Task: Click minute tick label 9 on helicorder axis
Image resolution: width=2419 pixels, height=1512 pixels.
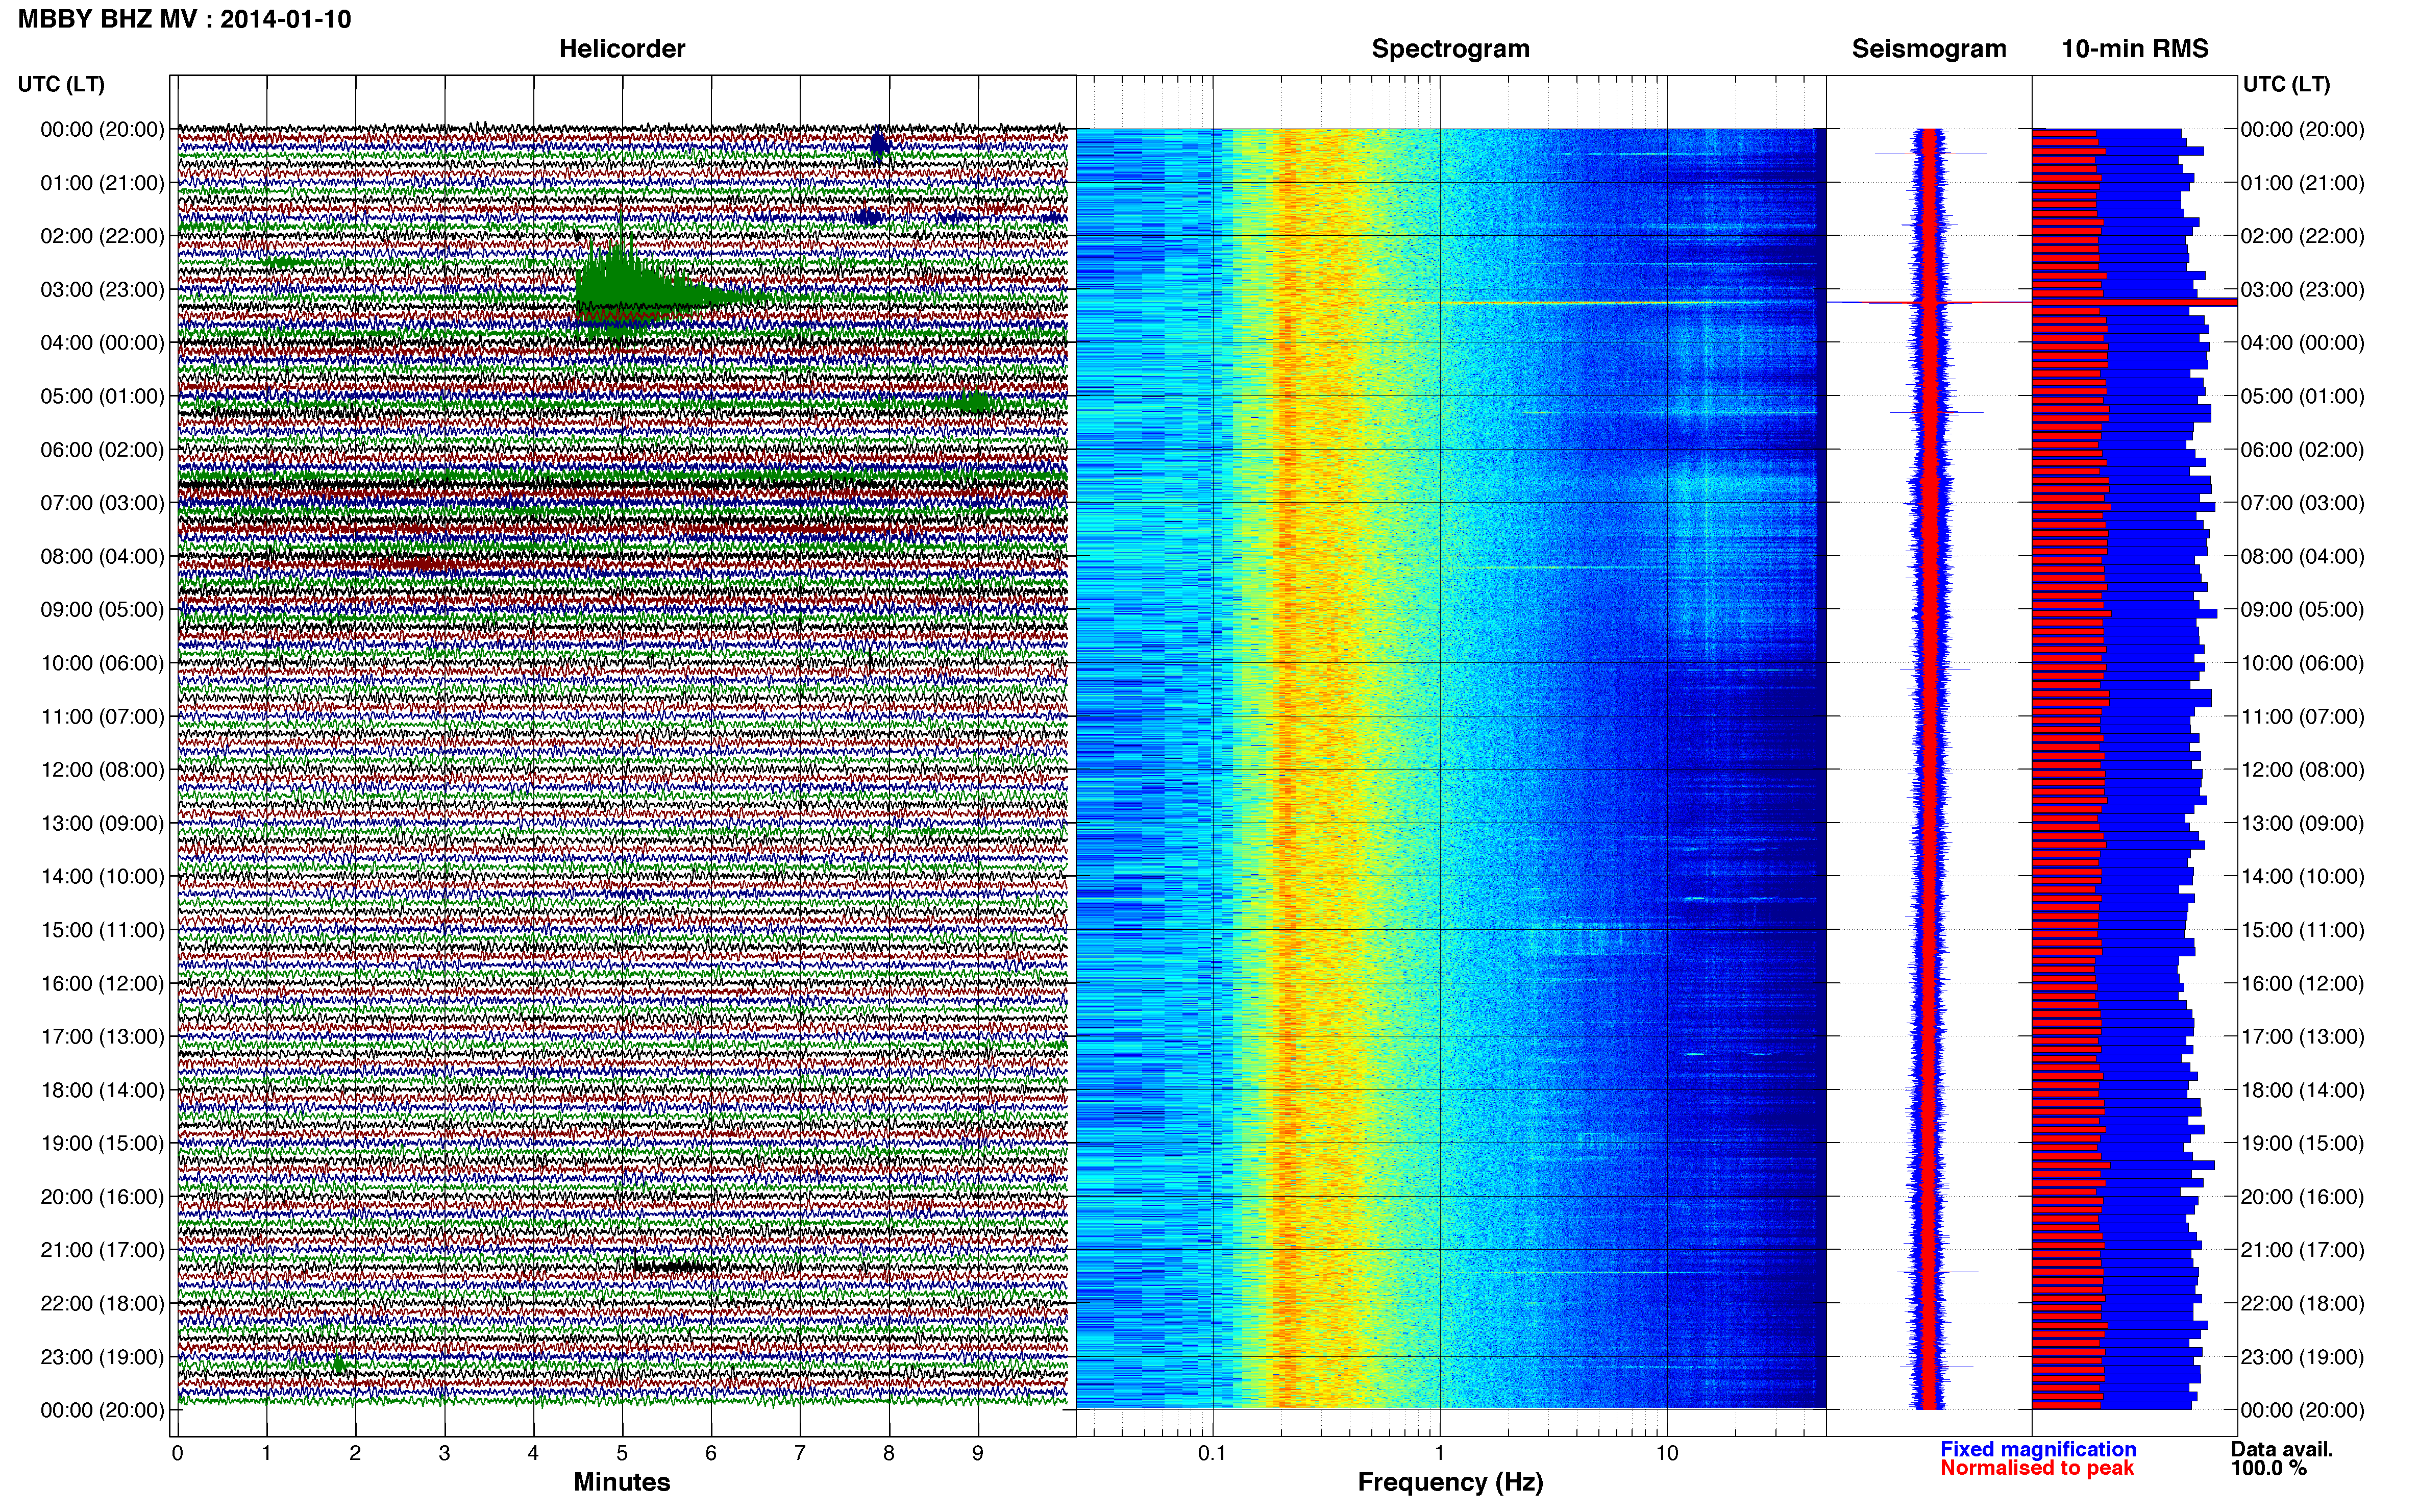Action: [978, 1453]
